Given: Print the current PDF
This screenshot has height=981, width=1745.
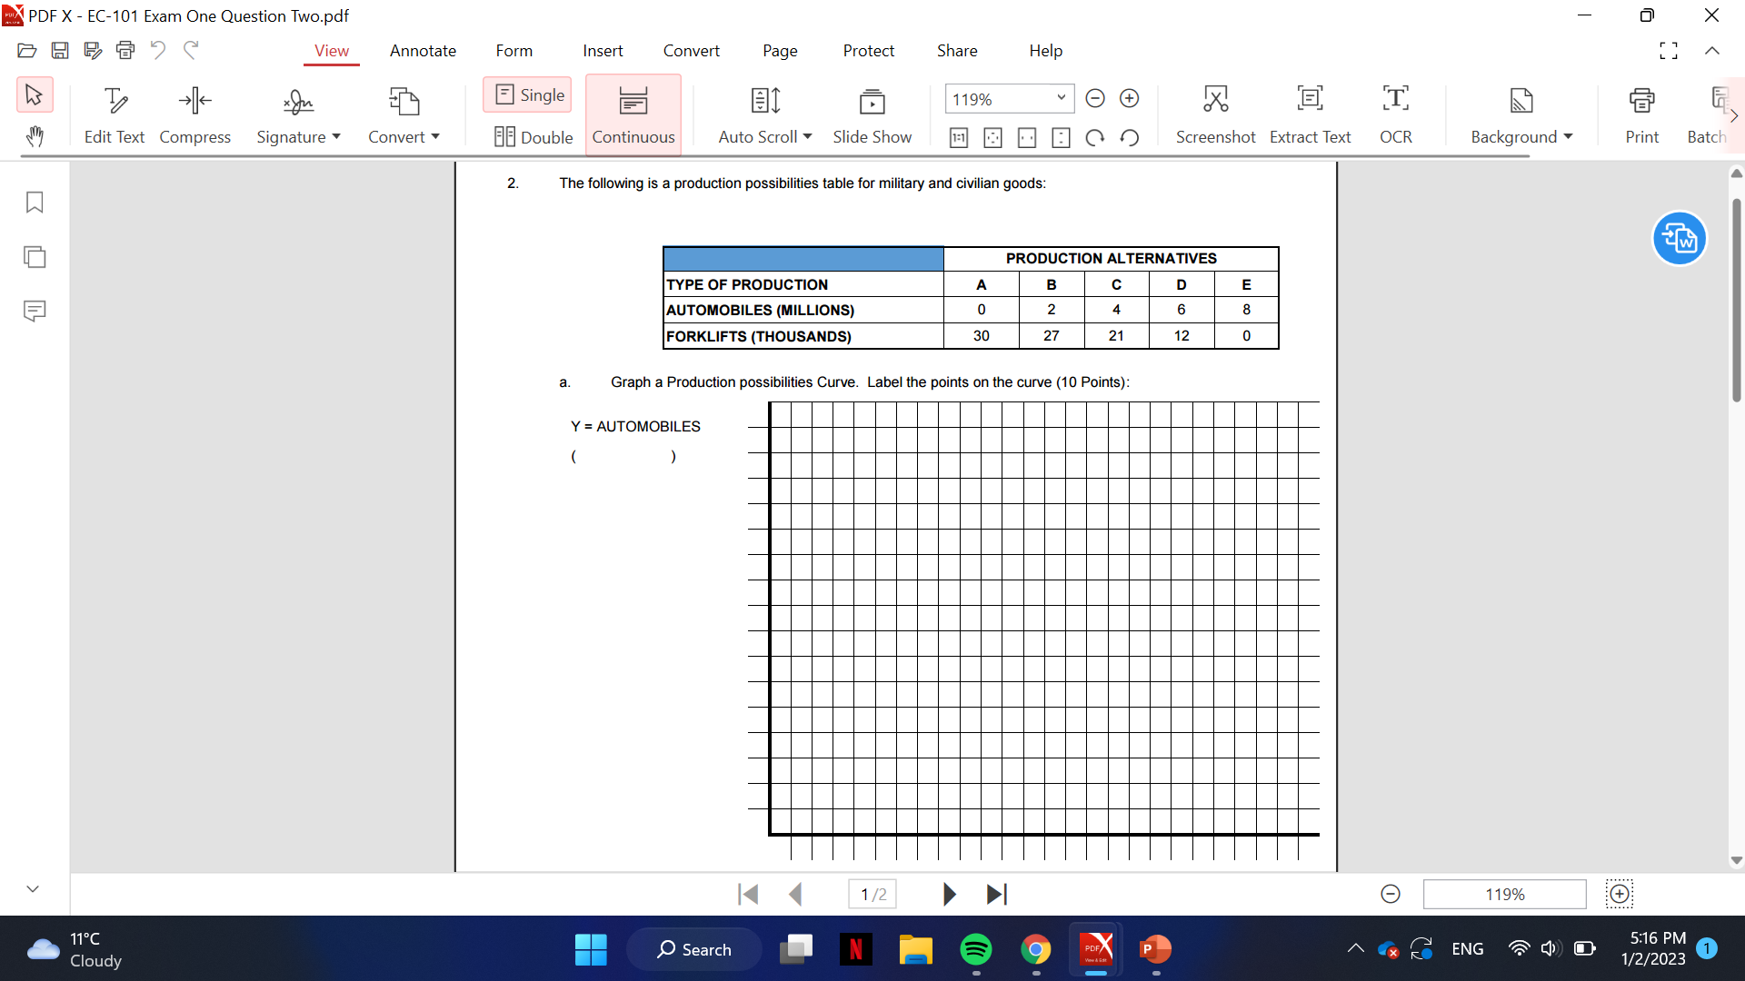Looking at the screenshot, I should [1641, 114].
